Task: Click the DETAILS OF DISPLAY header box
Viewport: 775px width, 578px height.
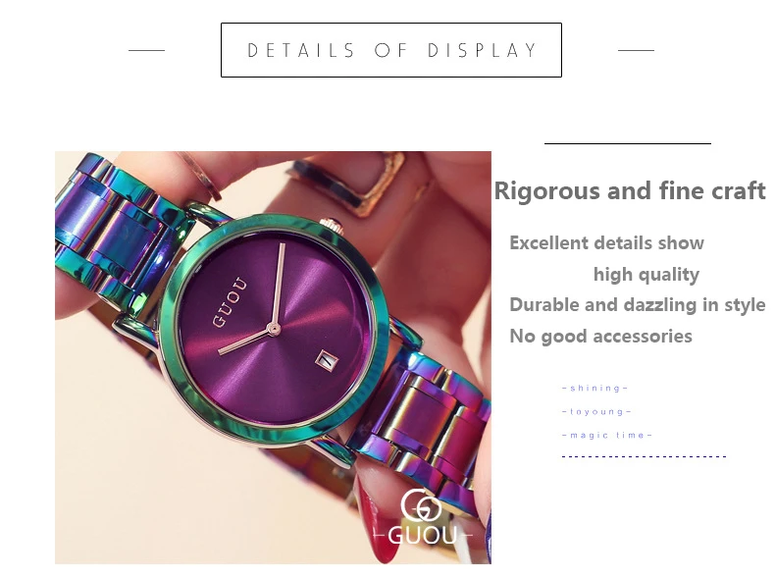Action: [391, 50]
